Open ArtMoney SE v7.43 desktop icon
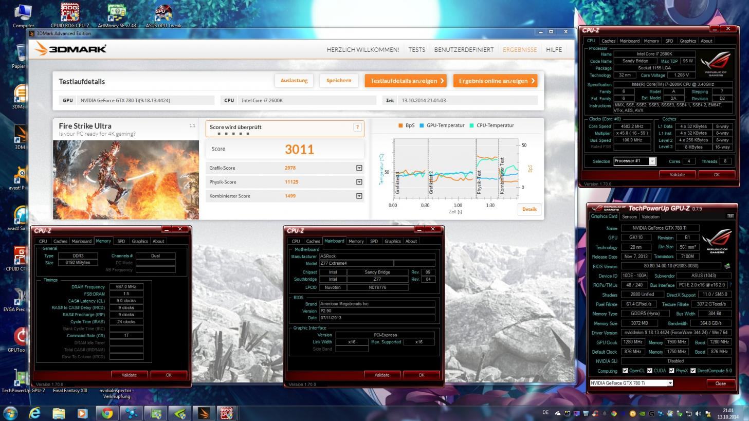This screenshot has width=749, height=421. click(x=117, y=15)
